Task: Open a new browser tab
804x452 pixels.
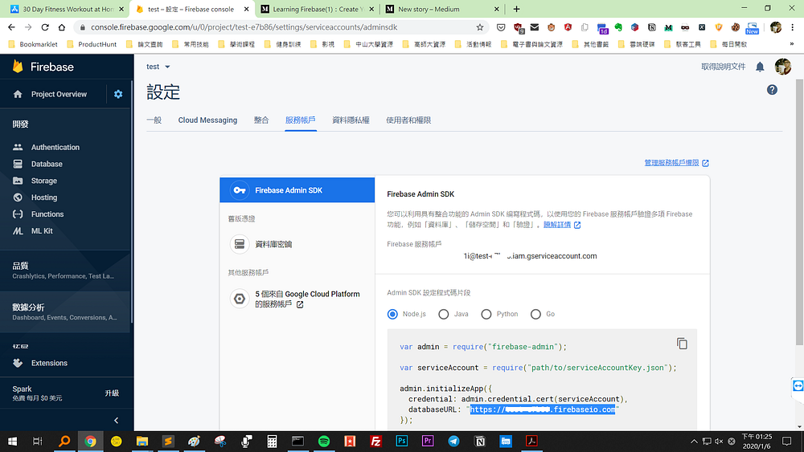Action: pos(516,9)
